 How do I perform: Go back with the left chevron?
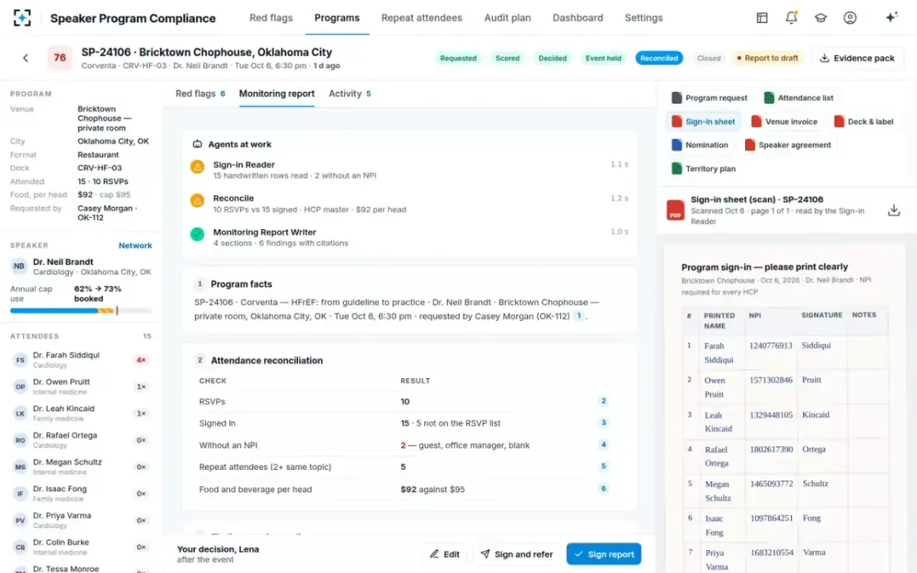(x=25, y=57)
